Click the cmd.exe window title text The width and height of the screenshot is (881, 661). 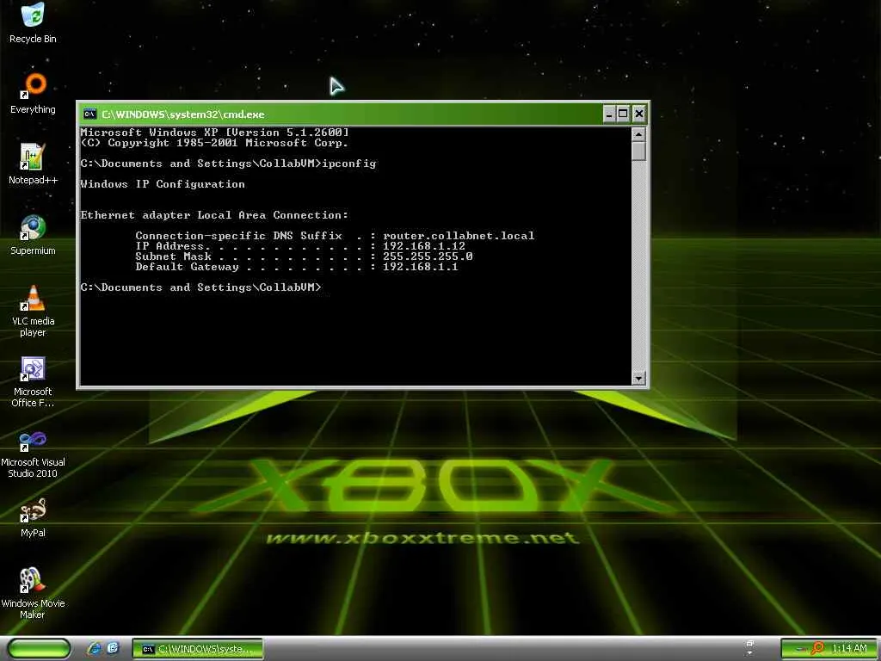pyautogui.click(x=182, y=114)
